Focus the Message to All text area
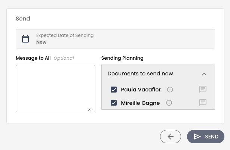 tap(55, 89)
